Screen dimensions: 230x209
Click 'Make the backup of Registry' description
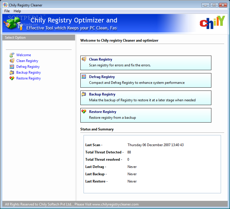[x=142, y=100]
